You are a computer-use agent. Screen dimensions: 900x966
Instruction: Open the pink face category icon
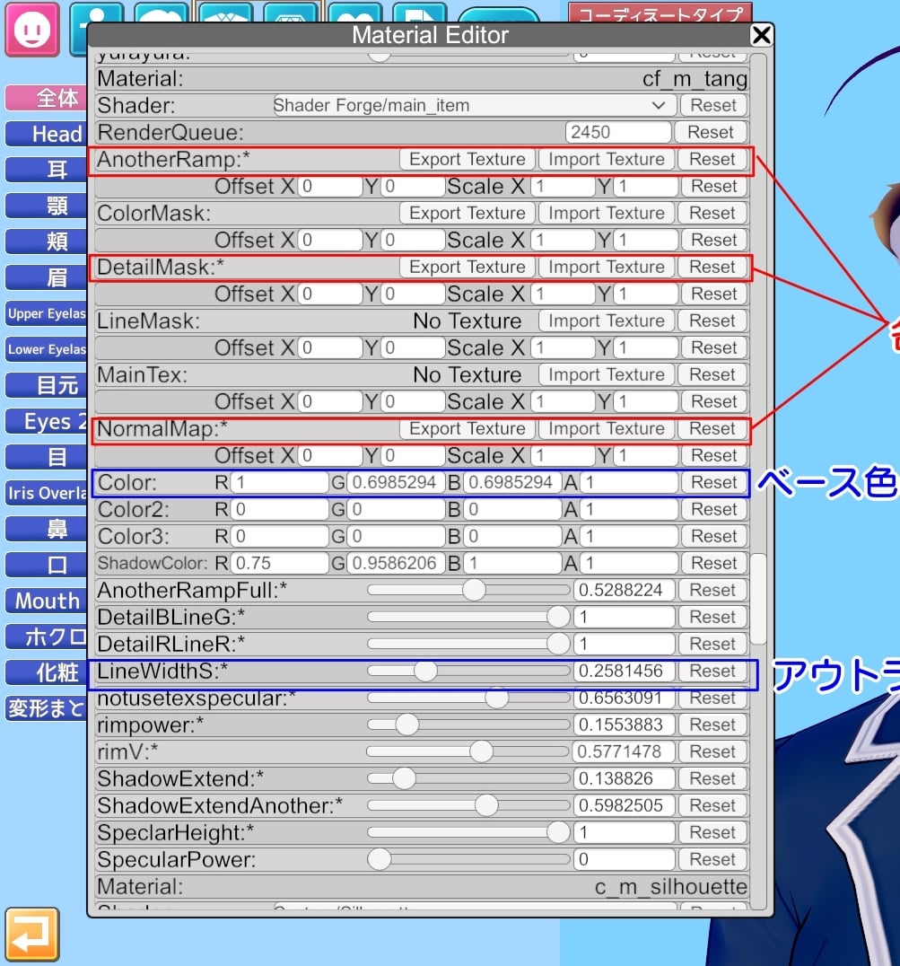tap(32, 29)
